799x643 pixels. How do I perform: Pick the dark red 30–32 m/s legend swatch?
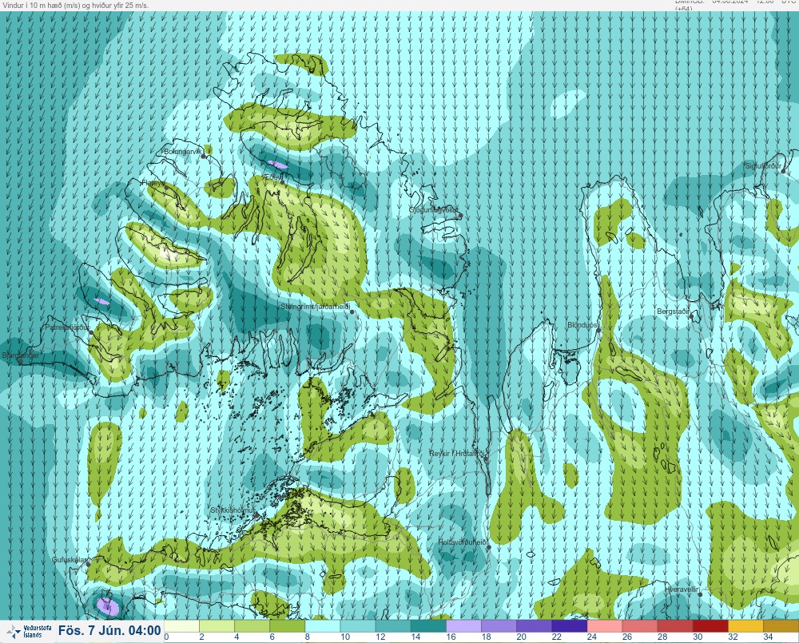710,625
